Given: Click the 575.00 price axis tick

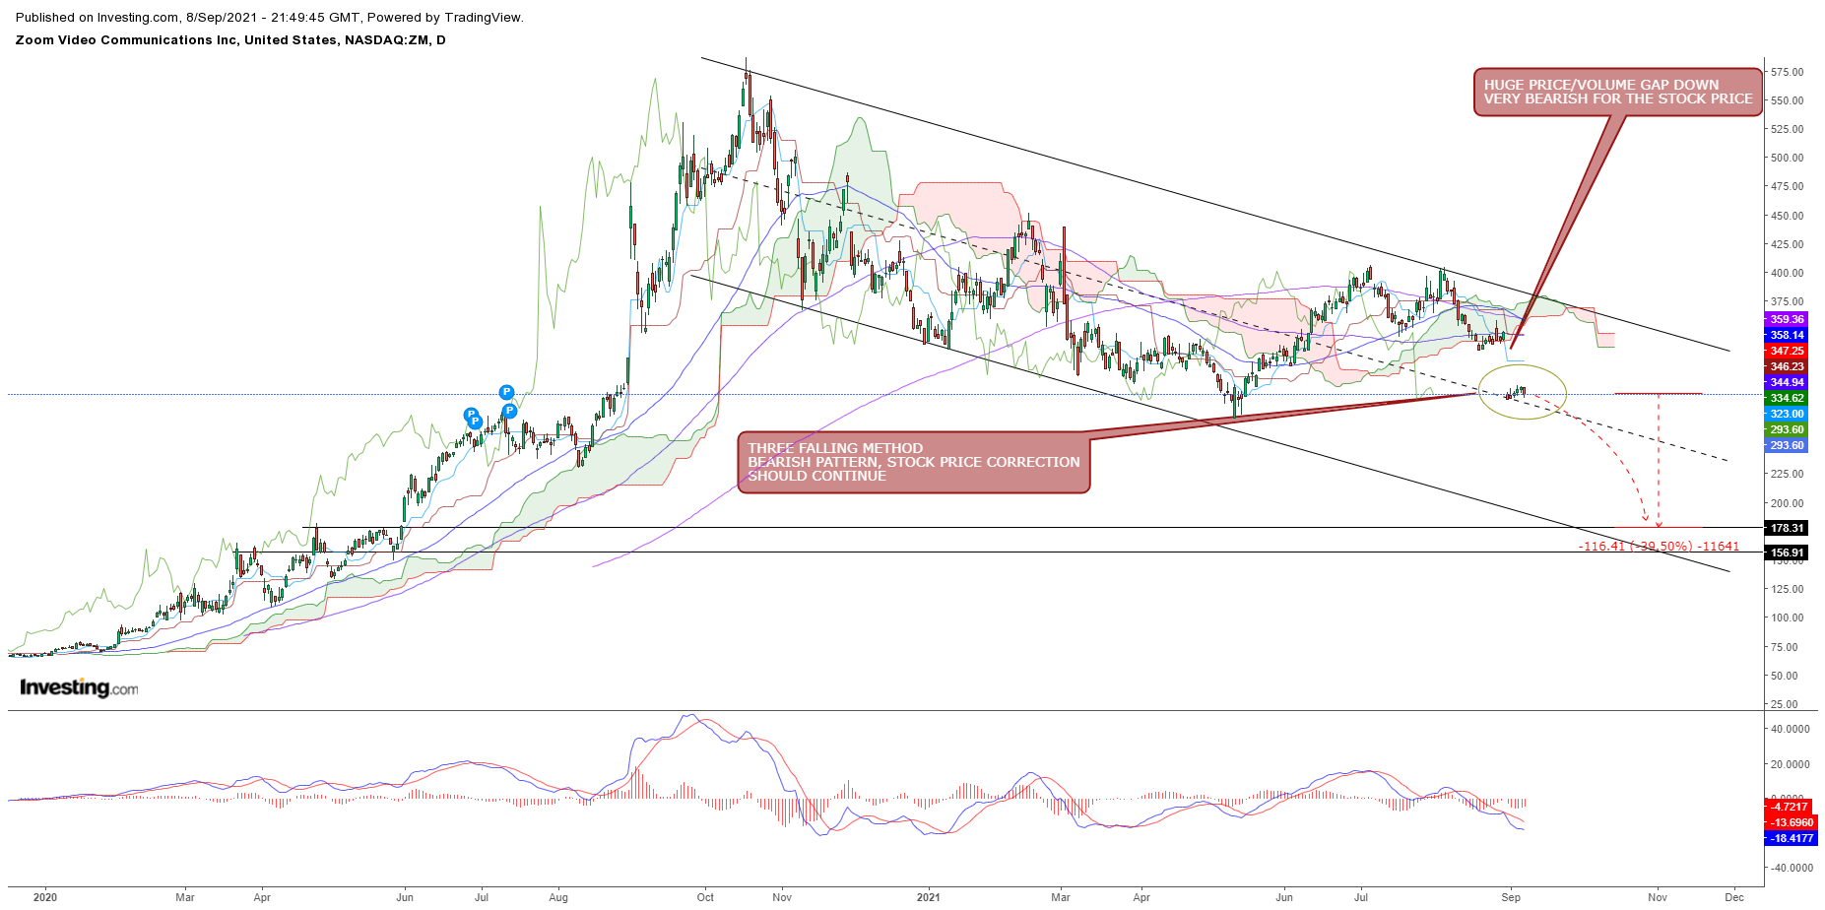Looking at the screenshot, I should coord(1787,72).
